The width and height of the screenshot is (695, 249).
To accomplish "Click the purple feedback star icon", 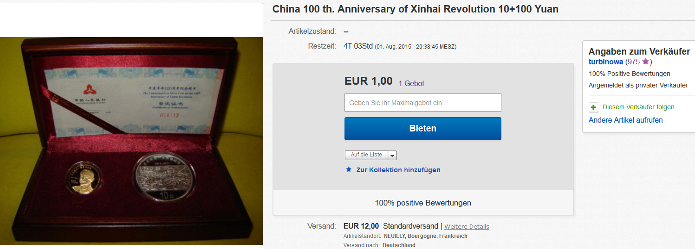I will click(645, 61).
